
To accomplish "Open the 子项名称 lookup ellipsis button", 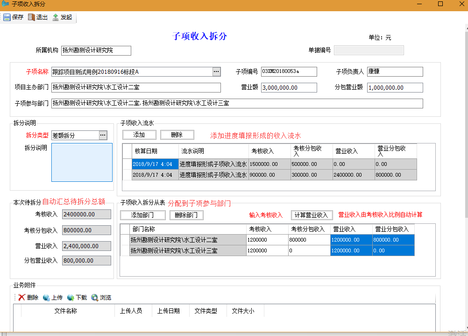I will (x=216, y=71).
